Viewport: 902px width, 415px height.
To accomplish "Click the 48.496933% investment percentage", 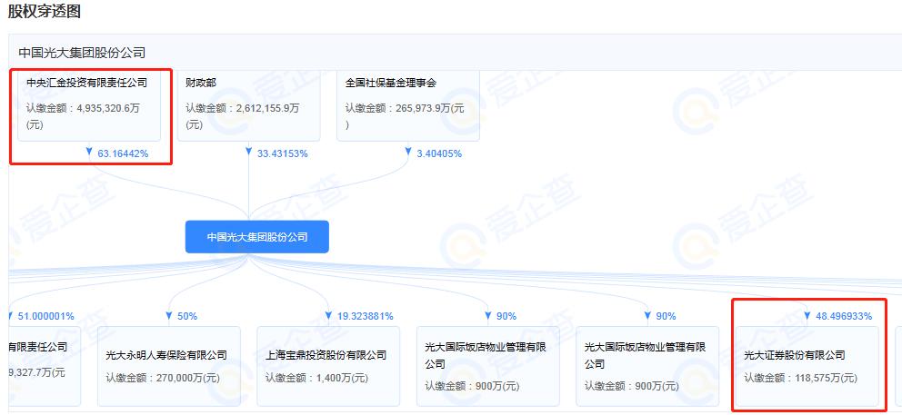I will pyautogui.click(x=844, y=316).
